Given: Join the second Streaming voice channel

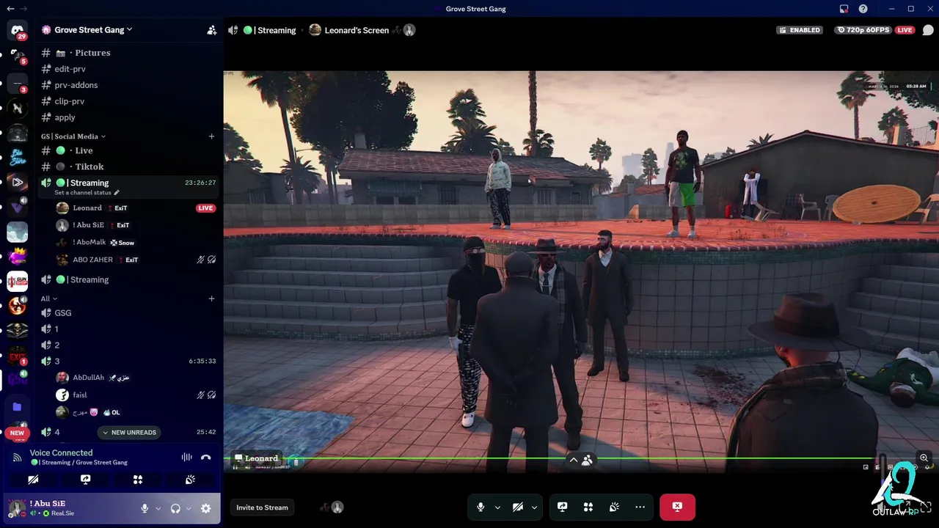Looking at the screenshot, I should [x=130, y=279].
